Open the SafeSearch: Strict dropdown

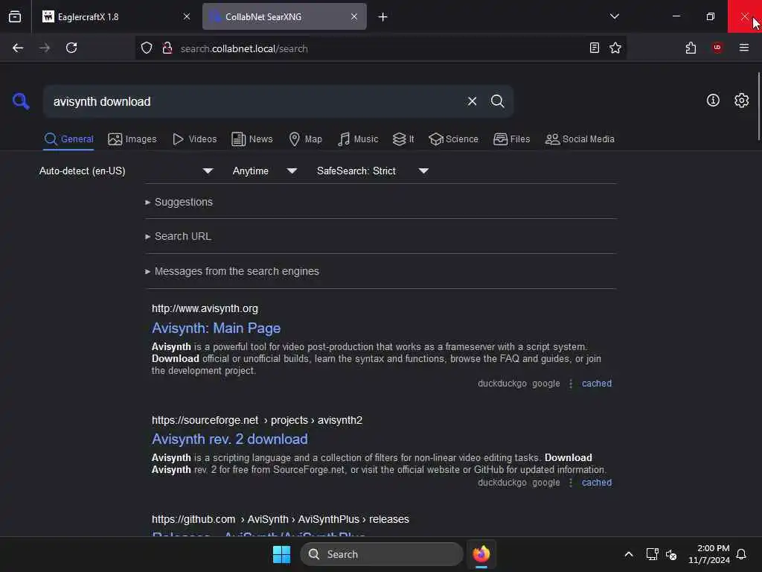click(373, 171)
